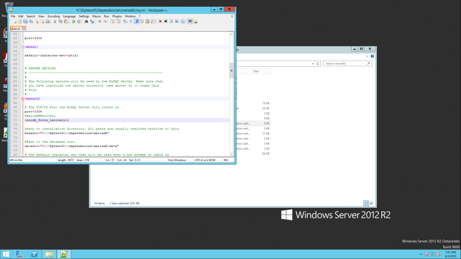The width and height of the screenshot is (461, 259).
Task: Open Server Manager from the taskbar
Action: pos(19,255)
